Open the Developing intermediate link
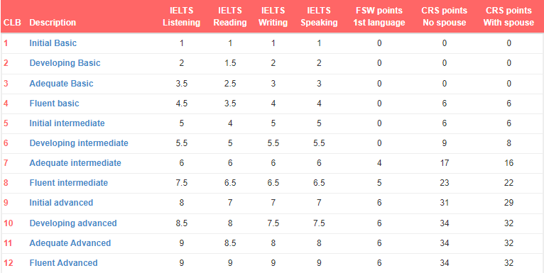This screenshot has height=273, width=544. point(79,143)
